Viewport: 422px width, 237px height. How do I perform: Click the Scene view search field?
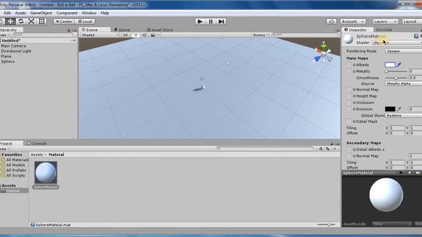coord(305,35)
